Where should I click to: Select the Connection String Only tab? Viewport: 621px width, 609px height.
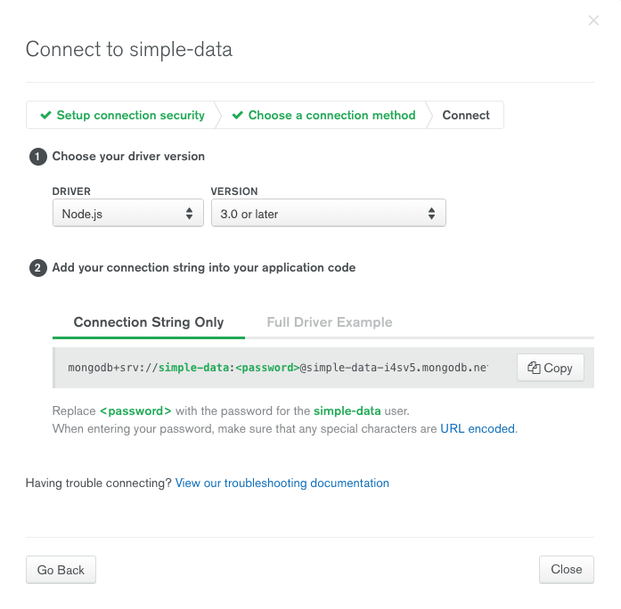(x=149, y=322)
